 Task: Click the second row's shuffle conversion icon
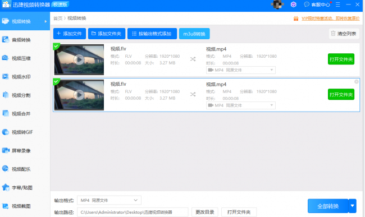(193, 94)
